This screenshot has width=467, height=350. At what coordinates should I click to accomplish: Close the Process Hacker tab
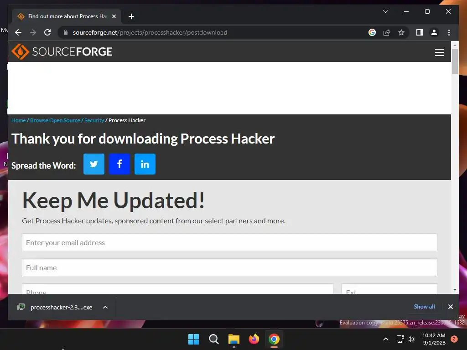tap(114, 16)
